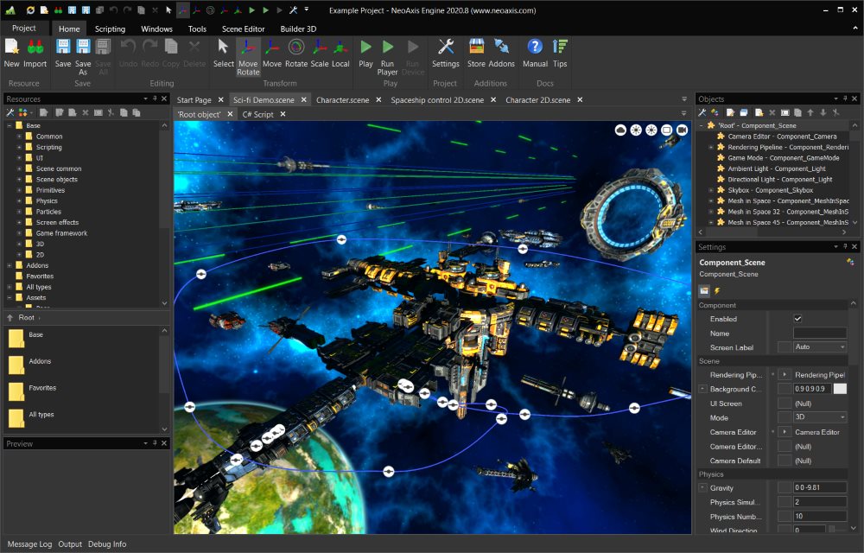The width and height of the screenshot is (864, 553).
Task: Switch to the Builder 3D ribbon tab
Action: 298,29
